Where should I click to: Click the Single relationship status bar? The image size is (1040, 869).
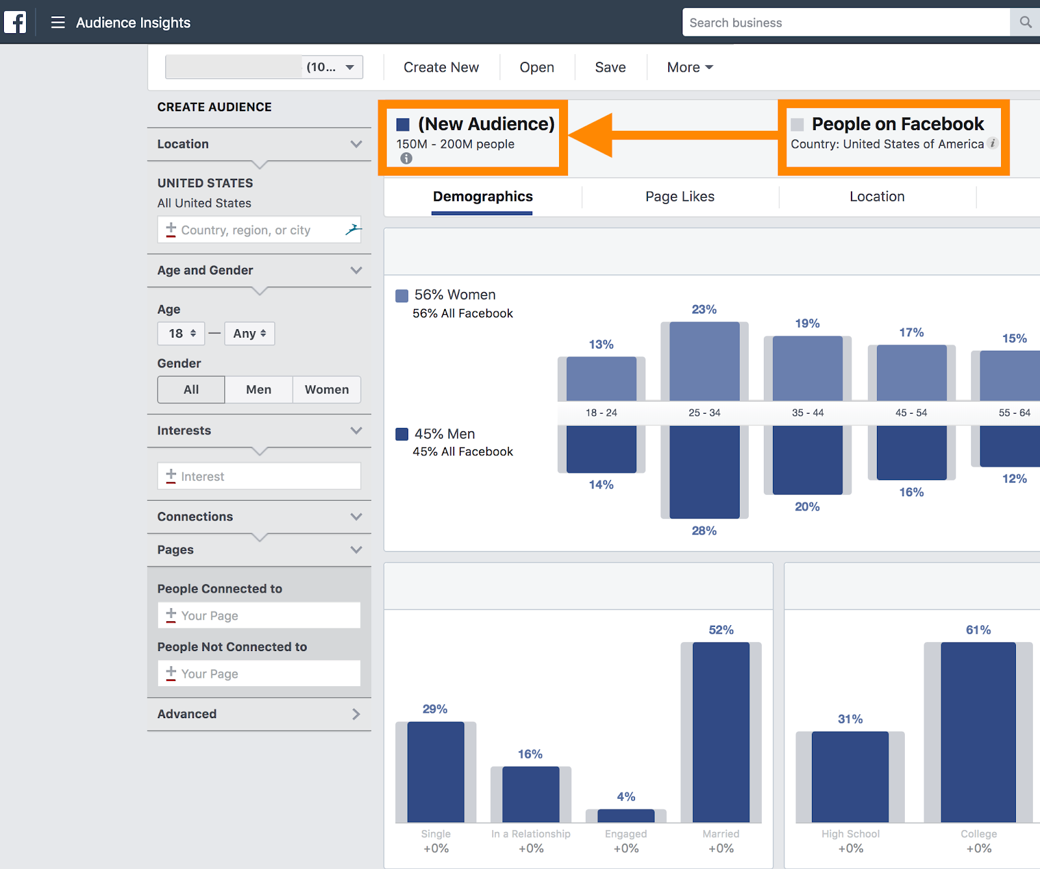(x=435, y=772)
